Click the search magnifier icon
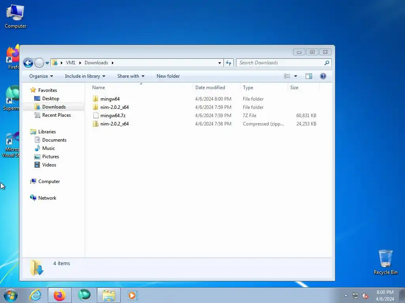This screenshot has width=405, height=303. [327, 63]
